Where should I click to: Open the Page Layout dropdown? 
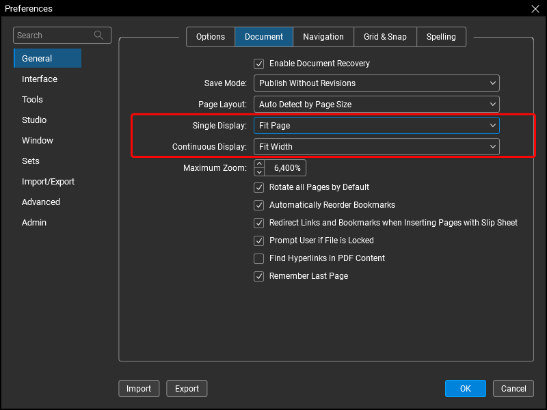click(377, 105)
